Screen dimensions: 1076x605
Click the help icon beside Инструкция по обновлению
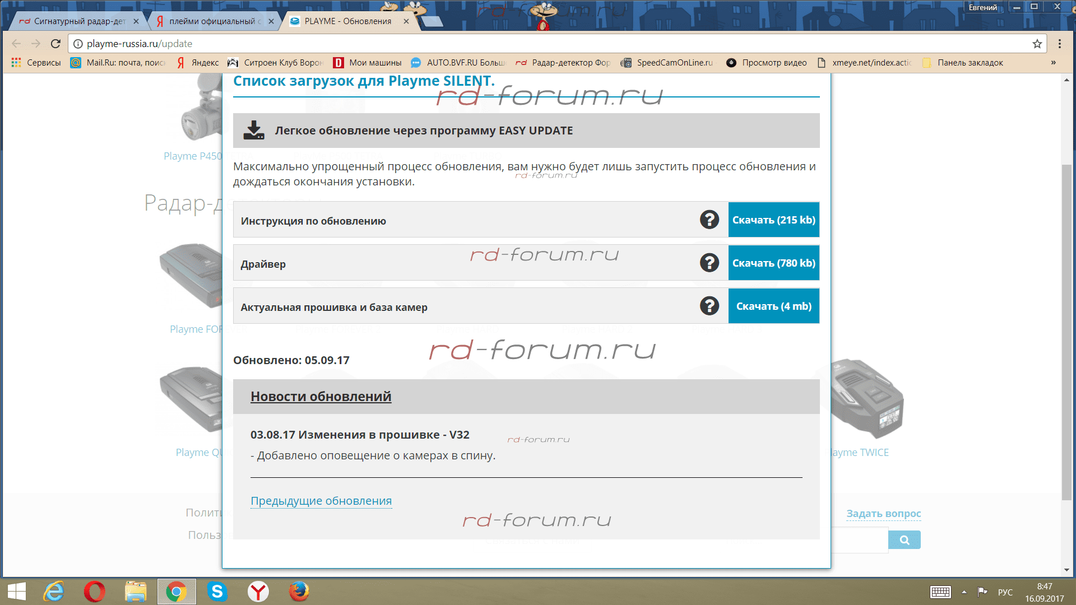tap(709, 220)
